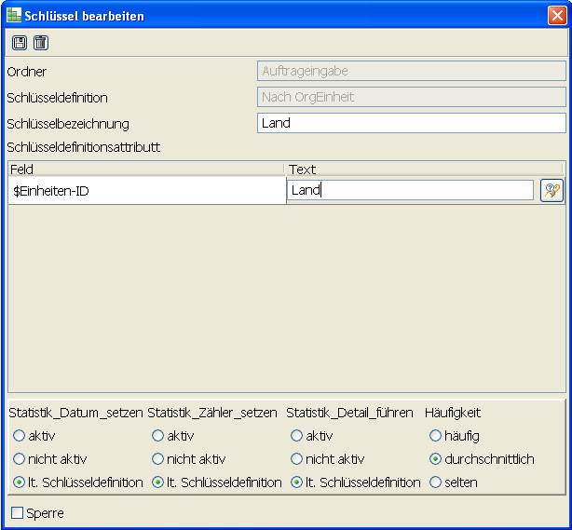This screenshot has width=572, height=530.
Task: Click the Schlüsselbezeichnung input field
Action: [x=411, y=123]
